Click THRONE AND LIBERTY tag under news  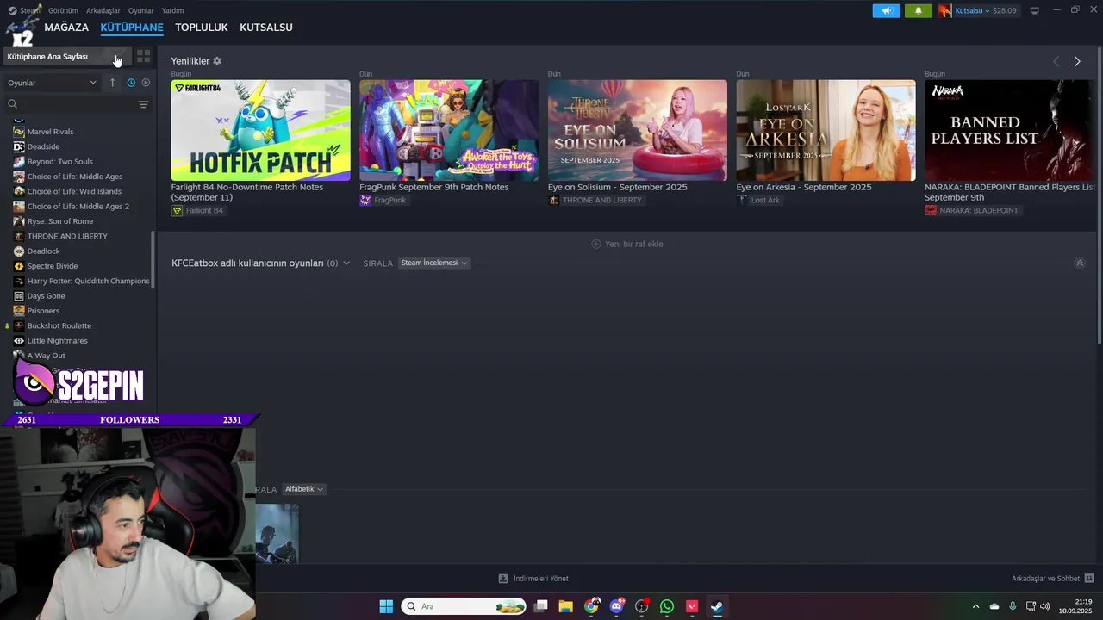(596, 201)
